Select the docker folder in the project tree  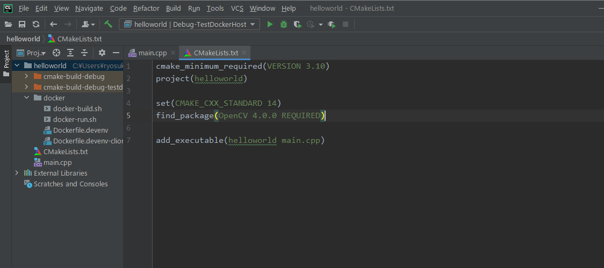pyautogui.click(x=54, y=98)
